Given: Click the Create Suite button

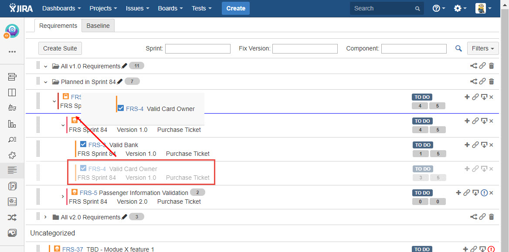Looking at the screenshot, I should coord(60,48).
